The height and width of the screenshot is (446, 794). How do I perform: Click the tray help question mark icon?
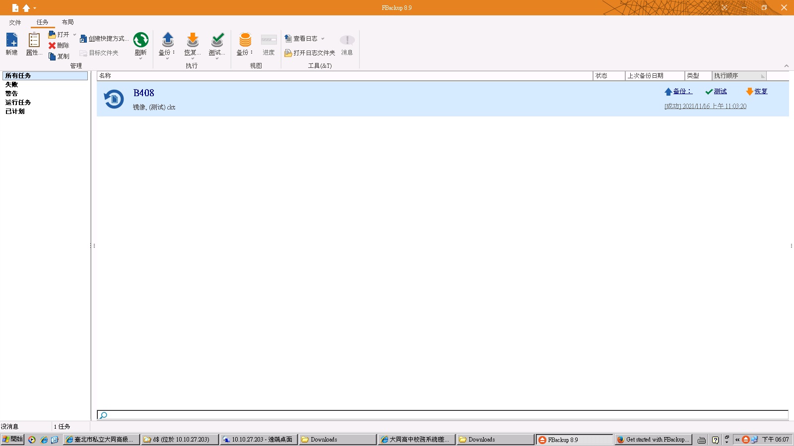715,440
